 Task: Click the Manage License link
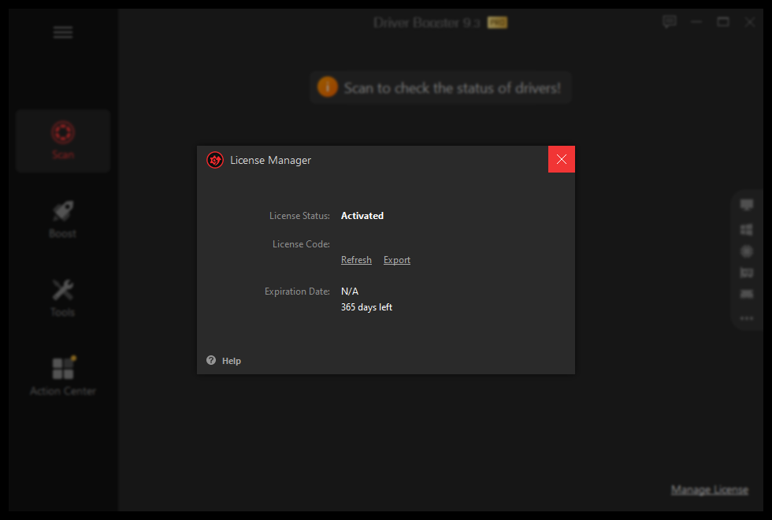point(710,490)
